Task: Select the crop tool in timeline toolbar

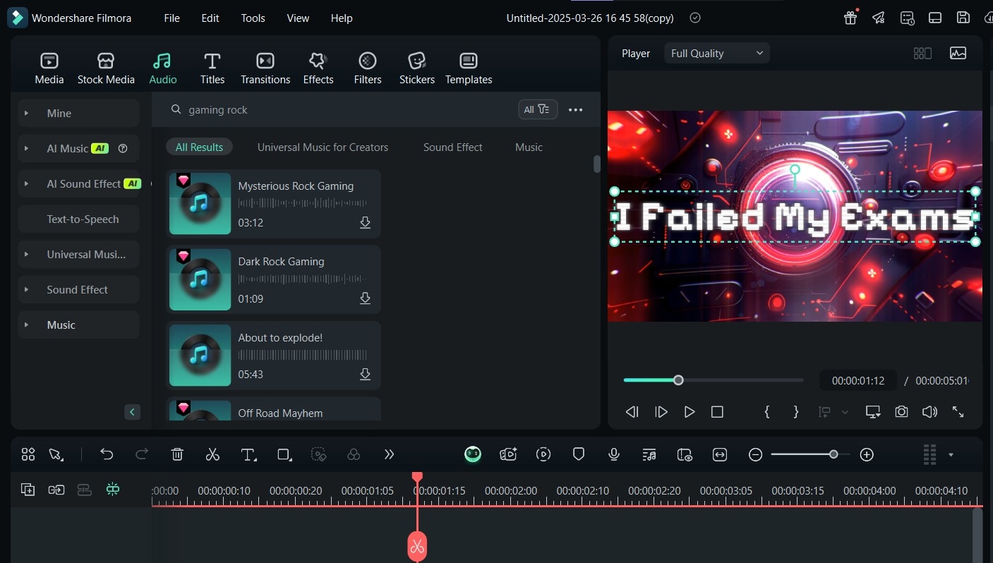Action: tap(284, 455)
